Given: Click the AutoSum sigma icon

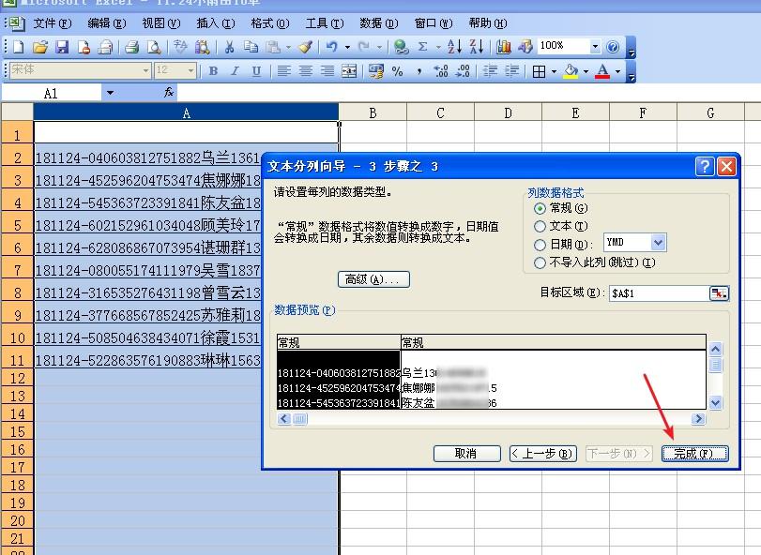Looking at the screenshot, I should tap(422, 47).
